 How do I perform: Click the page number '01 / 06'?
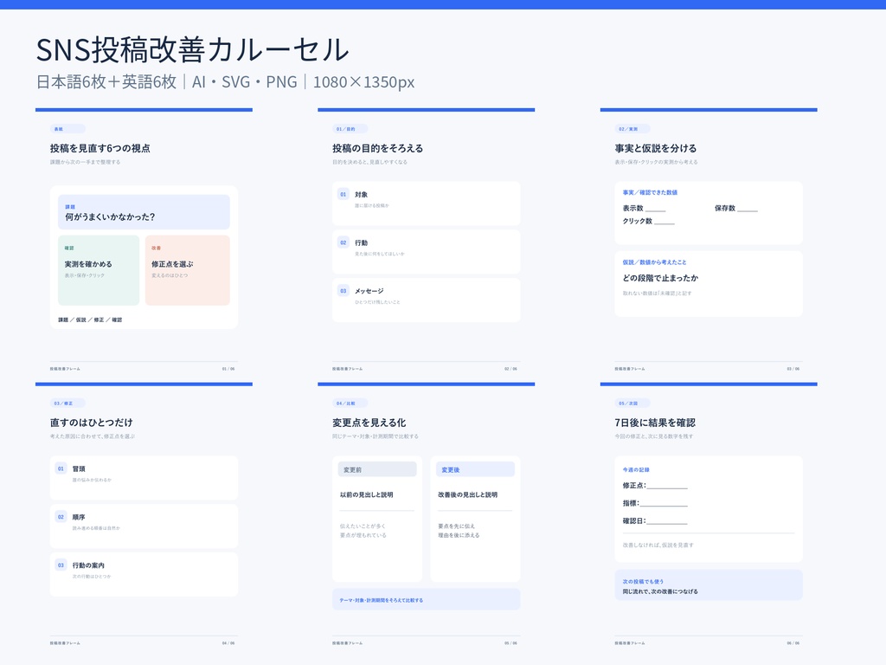[x=228, y=369]
